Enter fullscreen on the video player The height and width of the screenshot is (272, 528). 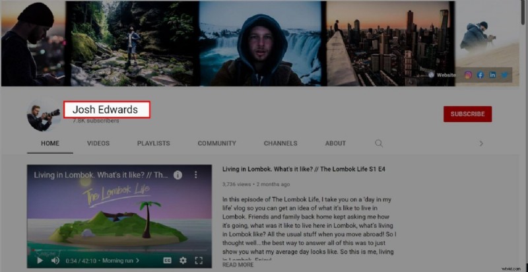click(x=199, y=261)
